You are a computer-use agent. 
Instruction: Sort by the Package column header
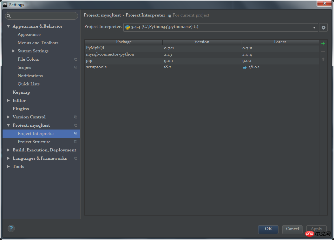point(124,42)
